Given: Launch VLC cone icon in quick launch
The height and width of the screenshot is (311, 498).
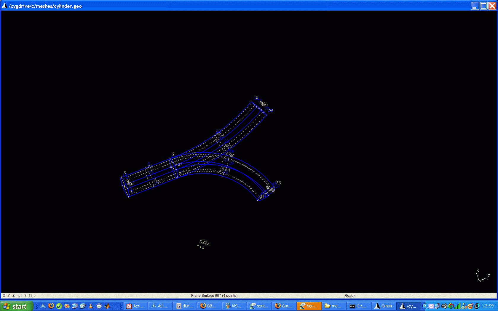Looking at the screenshot, I should pos(91,306).
